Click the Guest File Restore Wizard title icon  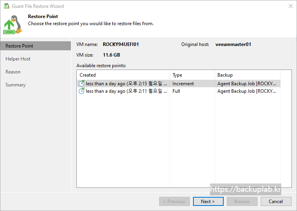6,6
